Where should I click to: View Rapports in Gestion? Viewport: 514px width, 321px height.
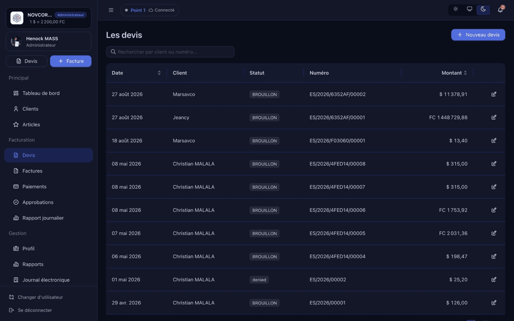(48, 264)
